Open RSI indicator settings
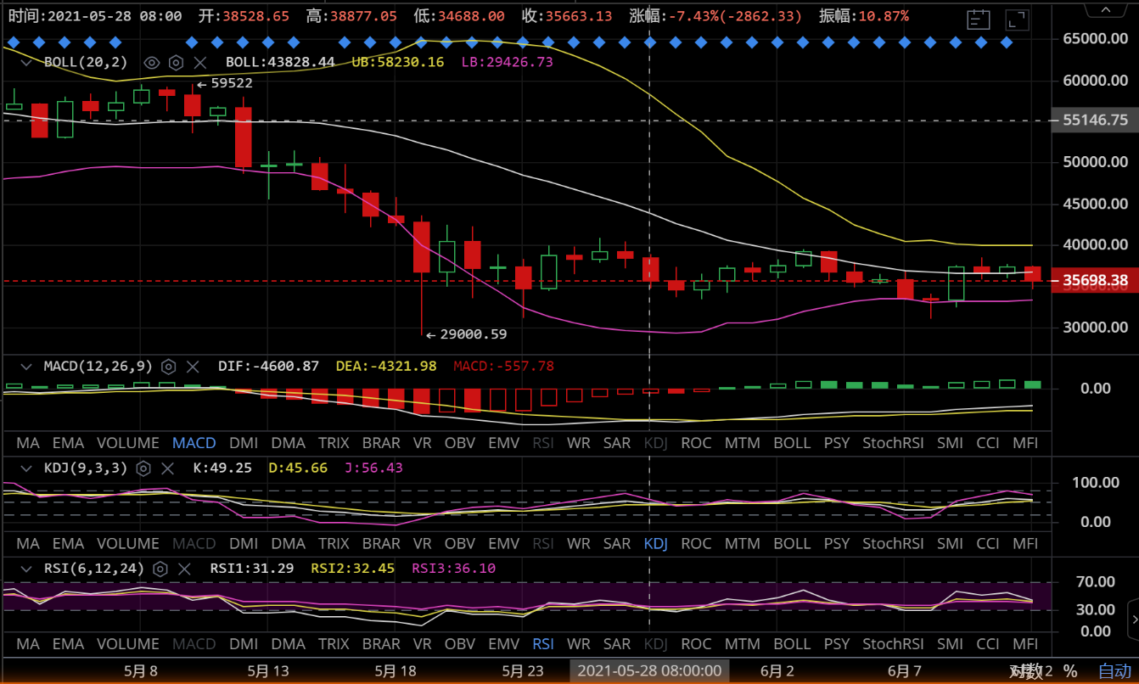Screen dimensions: 1139x684 point(160,569)
